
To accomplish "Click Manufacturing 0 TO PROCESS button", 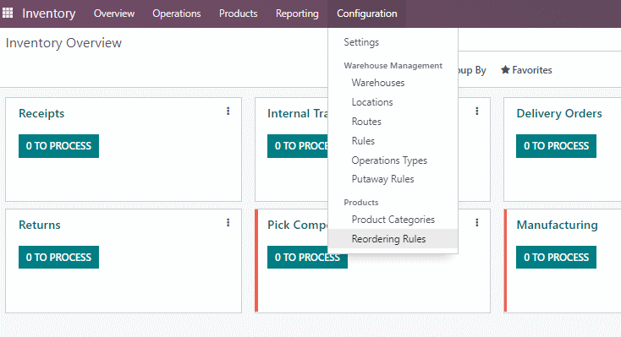I will coord(556,257).
